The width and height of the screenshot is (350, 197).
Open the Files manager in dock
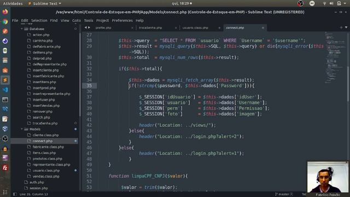pos(5,61)
